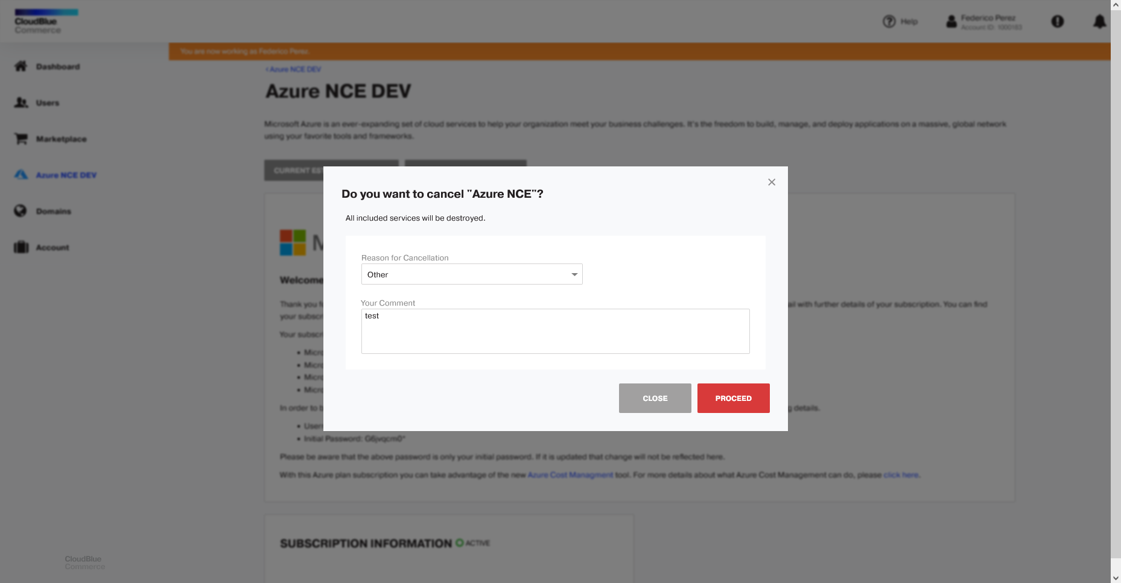The image size is (1121, 583).
Task: Click the CloudBlue Commerce logo
Action: click(46, 22)
